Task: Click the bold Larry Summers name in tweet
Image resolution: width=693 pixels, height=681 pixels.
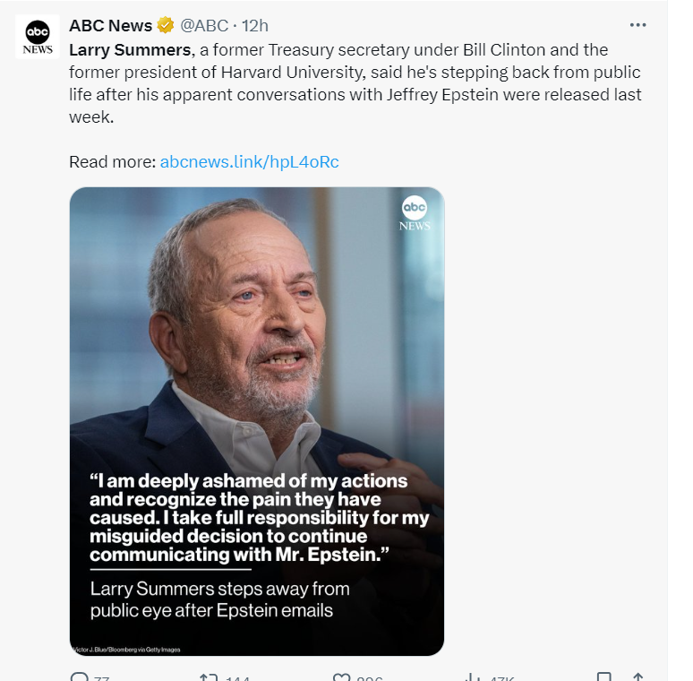Action: 129,49
